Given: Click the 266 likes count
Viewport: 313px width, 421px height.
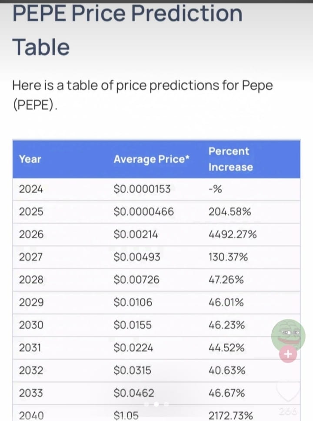Looking at the screenshot, I should coord(288,411).
